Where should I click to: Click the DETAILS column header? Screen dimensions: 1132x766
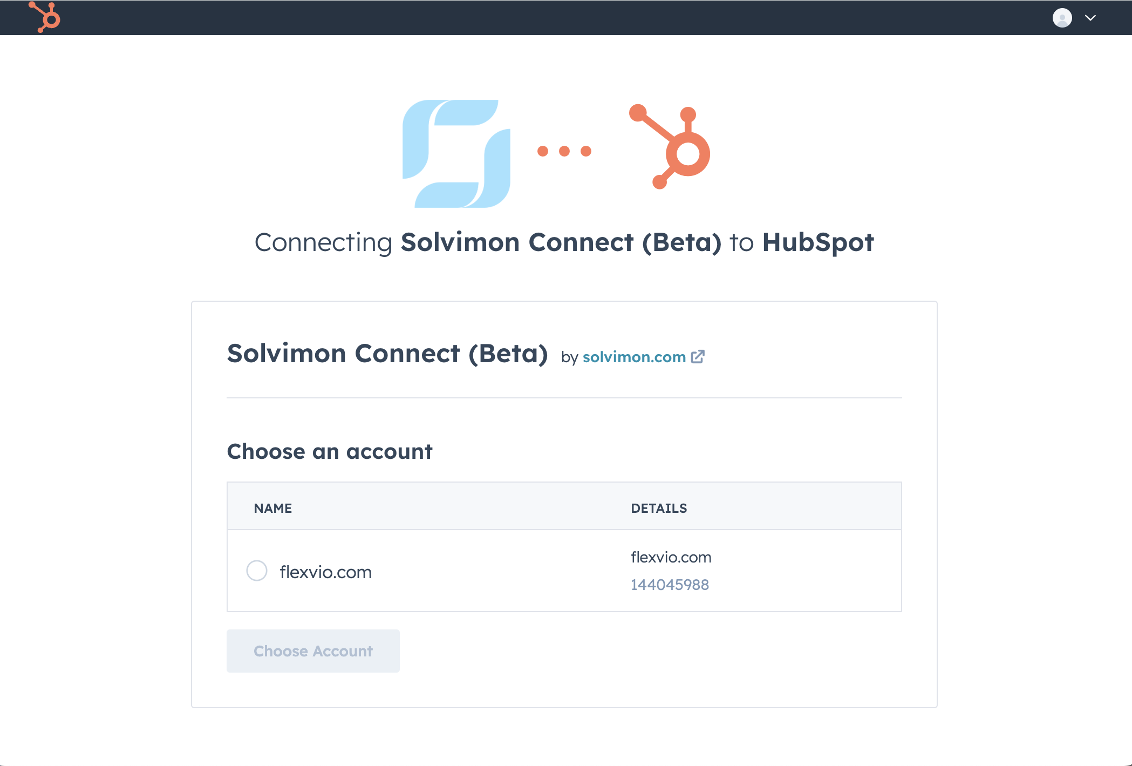659,508
